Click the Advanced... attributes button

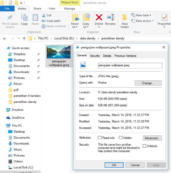[x=152, y=138]
